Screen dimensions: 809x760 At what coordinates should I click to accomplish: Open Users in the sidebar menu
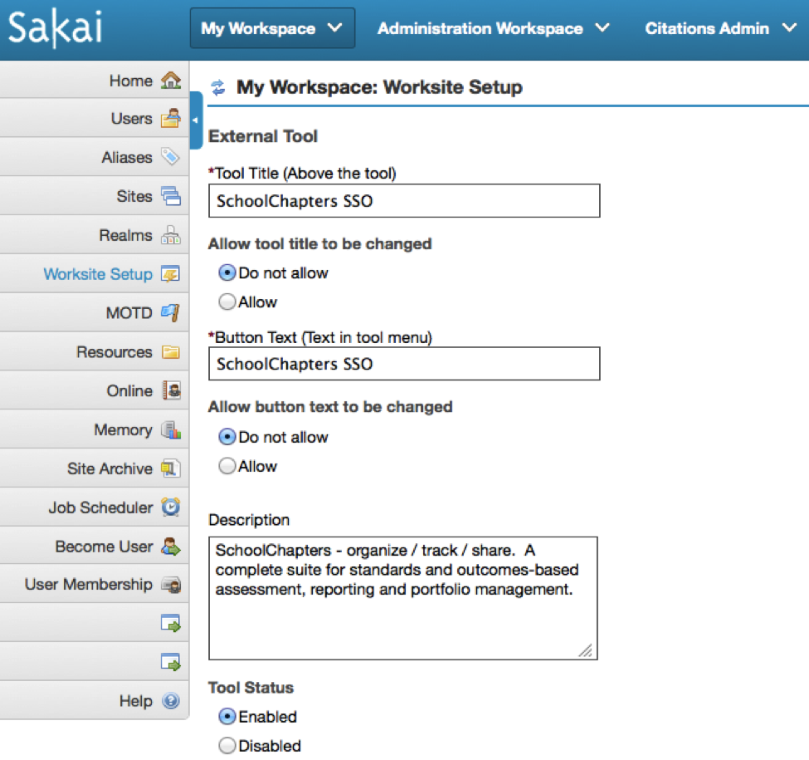pyautogui.click(x=132, y=119)
